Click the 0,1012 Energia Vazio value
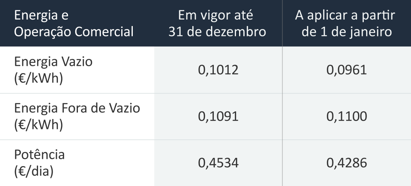Viewport: 411px width, 186px height. point(218,70)
